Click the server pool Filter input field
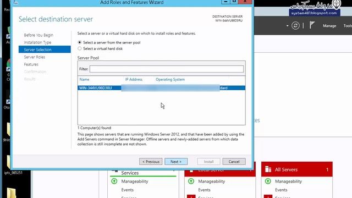The width and height of the screenshot is (352, 198). 167,69
